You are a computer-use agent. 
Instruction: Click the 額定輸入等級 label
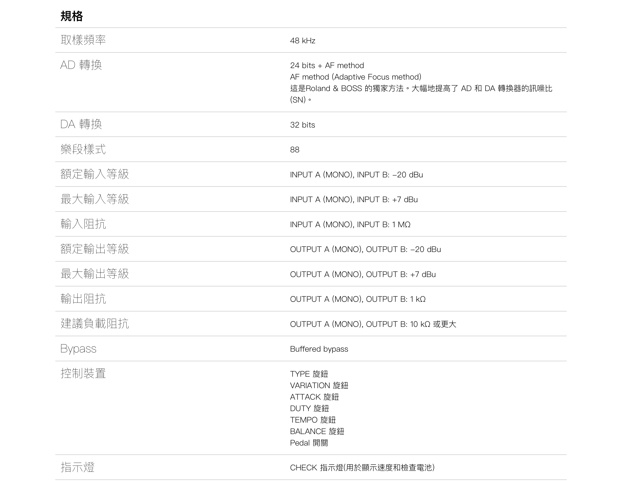[x=94, y=174]
